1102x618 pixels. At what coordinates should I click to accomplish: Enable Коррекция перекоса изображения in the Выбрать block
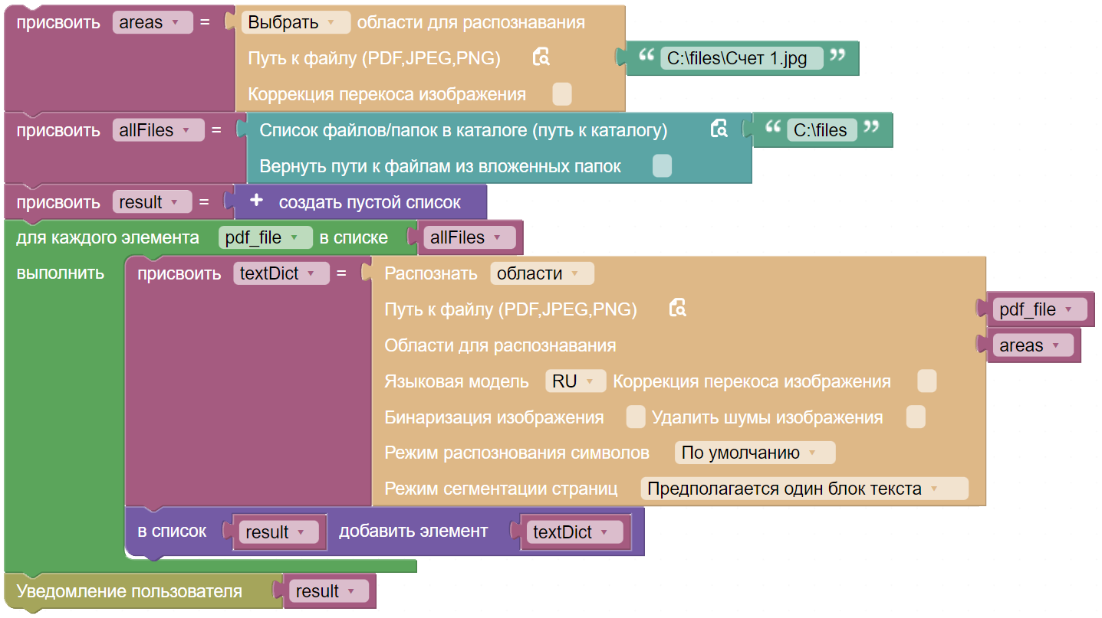(x=561, y=93)
